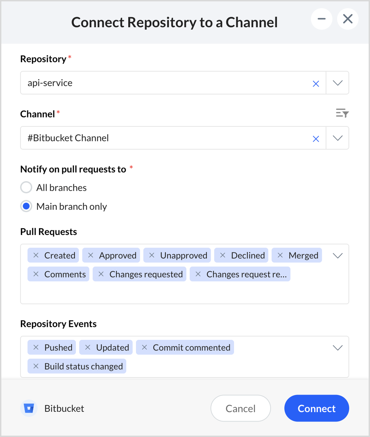Minimize the Connect Repository dialog
Screen dimensions: 370x437
tap(321, 19)
